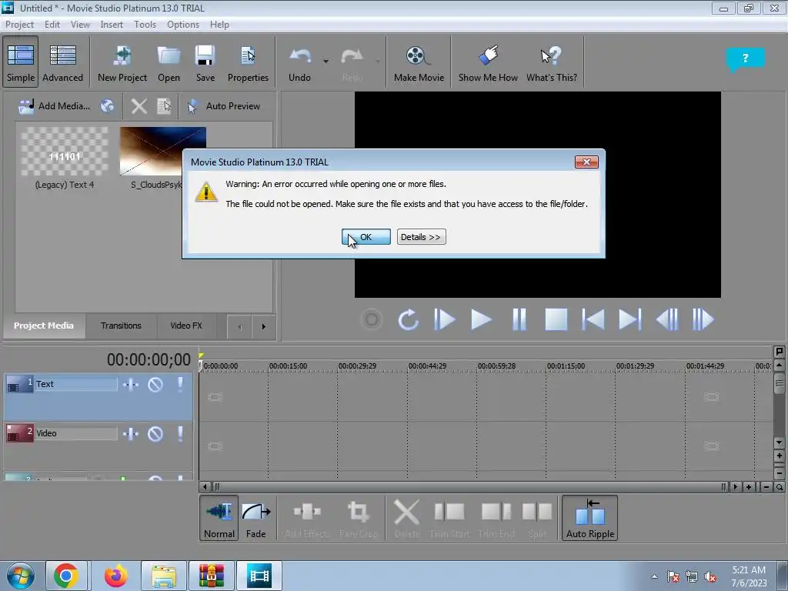Click OK in the warning dialog
This screenshot has width=788, height=591.
[366, 237]
